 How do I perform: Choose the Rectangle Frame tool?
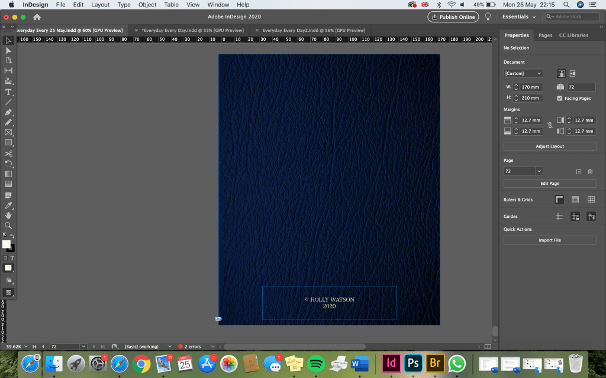tap(8, 133)
